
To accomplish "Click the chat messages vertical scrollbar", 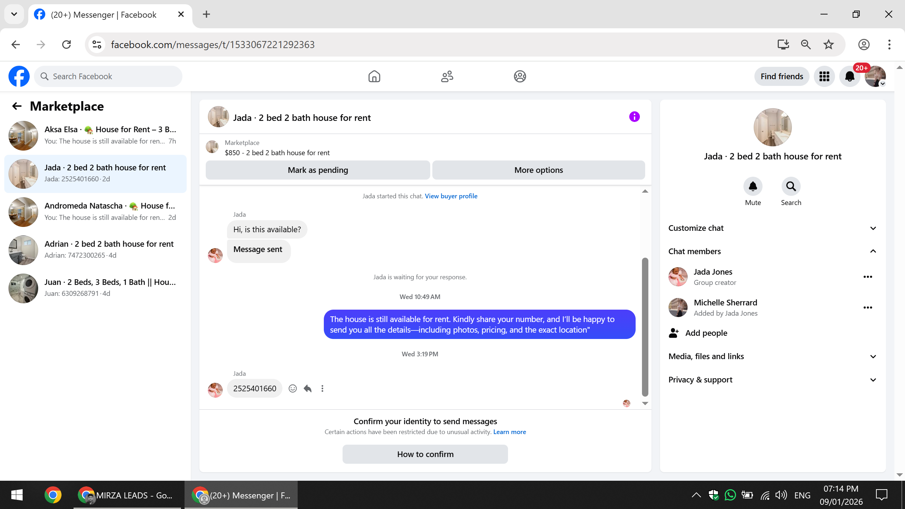I will coord(645,327).
